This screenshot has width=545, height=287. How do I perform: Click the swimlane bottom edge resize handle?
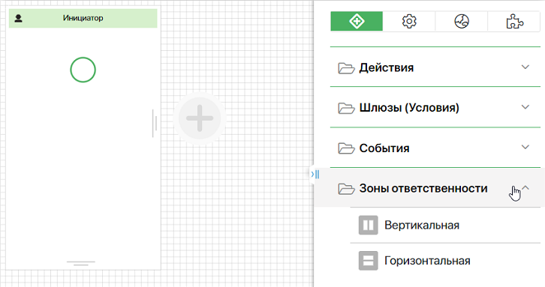coord(81,263)
